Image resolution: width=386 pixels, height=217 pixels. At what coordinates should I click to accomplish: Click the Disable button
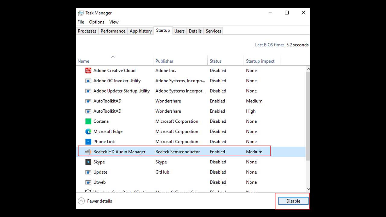point(293,201)
